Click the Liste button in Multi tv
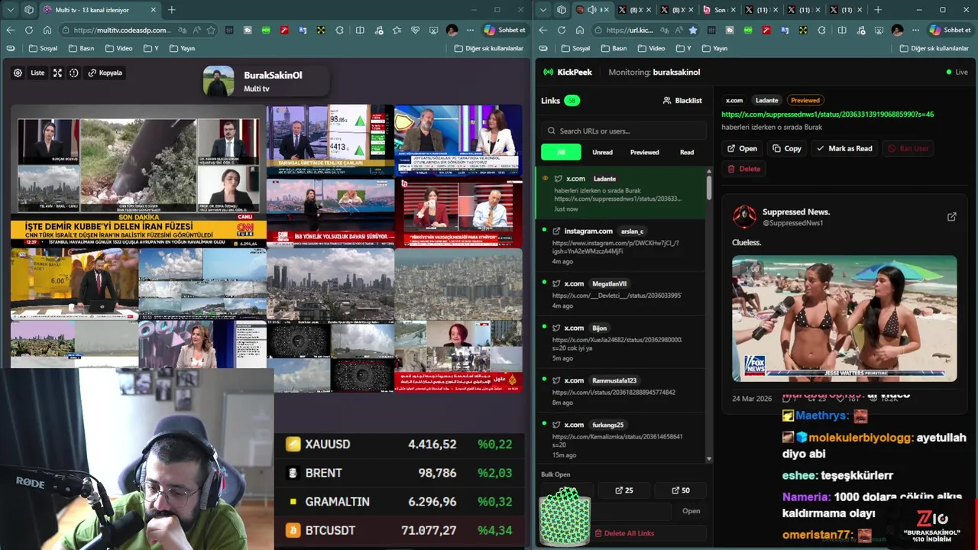 click(37, 73)
